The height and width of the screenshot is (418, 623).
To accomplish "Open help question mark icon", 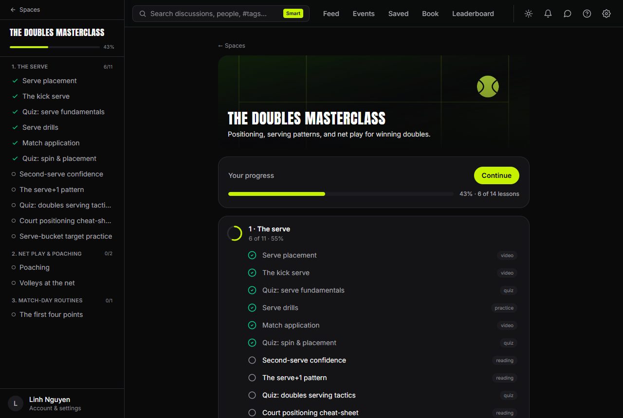I will pos(587,14).
